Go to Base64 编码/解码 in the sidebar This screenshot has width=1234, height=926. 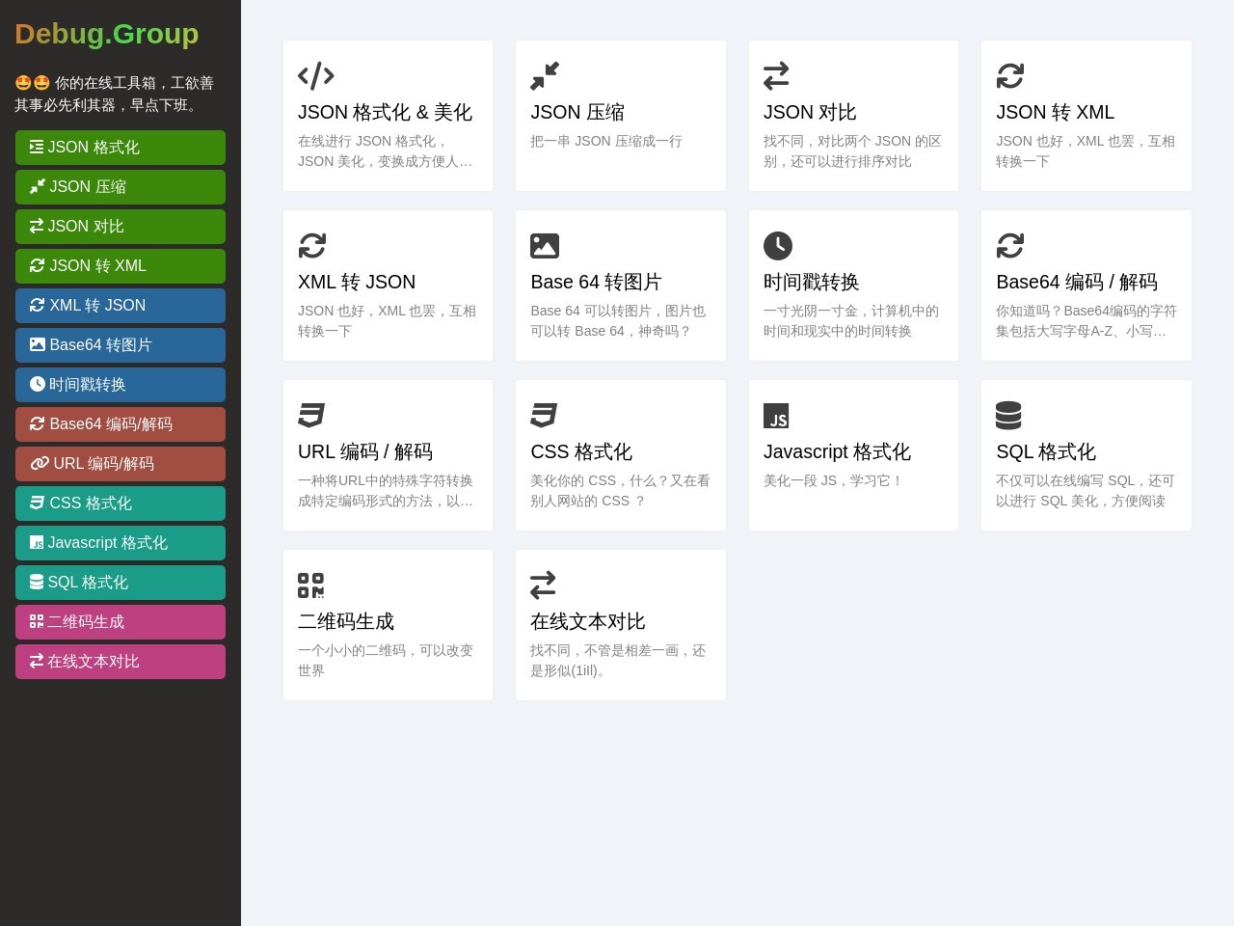[x=121, y=424]
